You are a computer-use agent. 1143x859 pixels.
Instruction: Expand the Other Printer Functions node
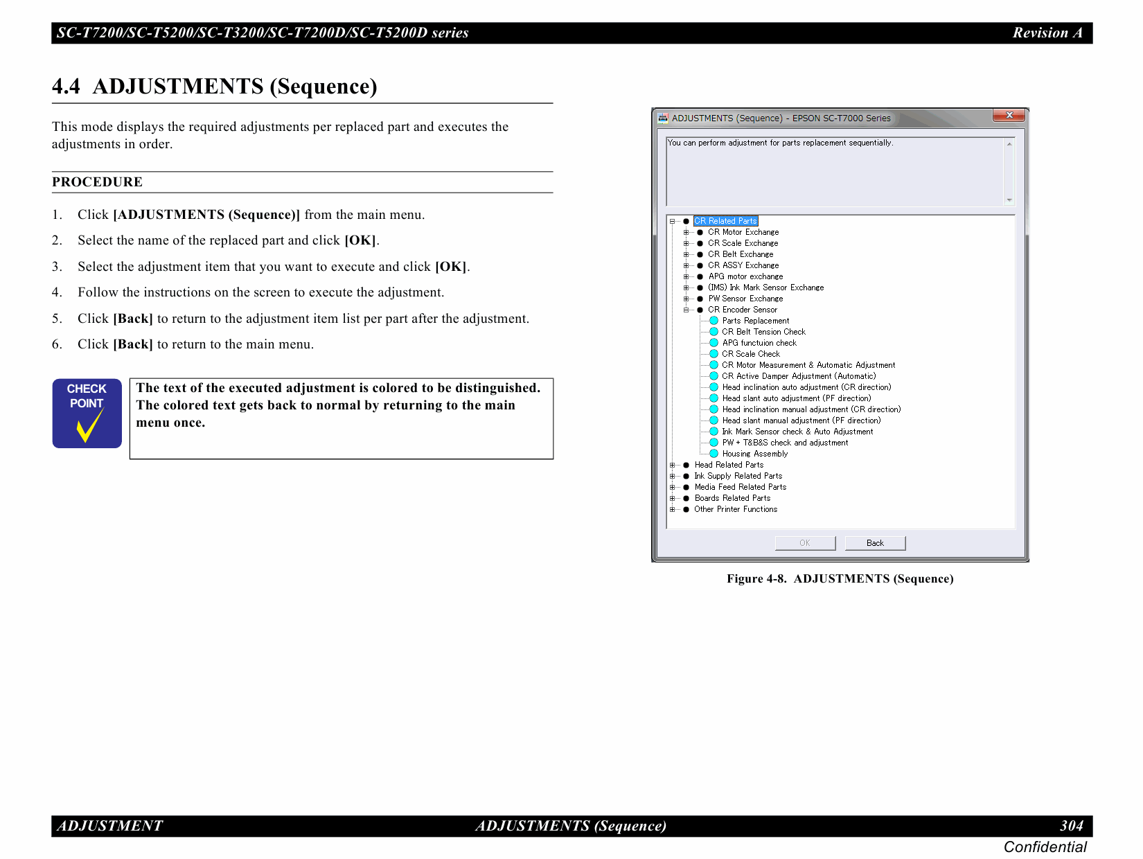(x=672, y=510)
